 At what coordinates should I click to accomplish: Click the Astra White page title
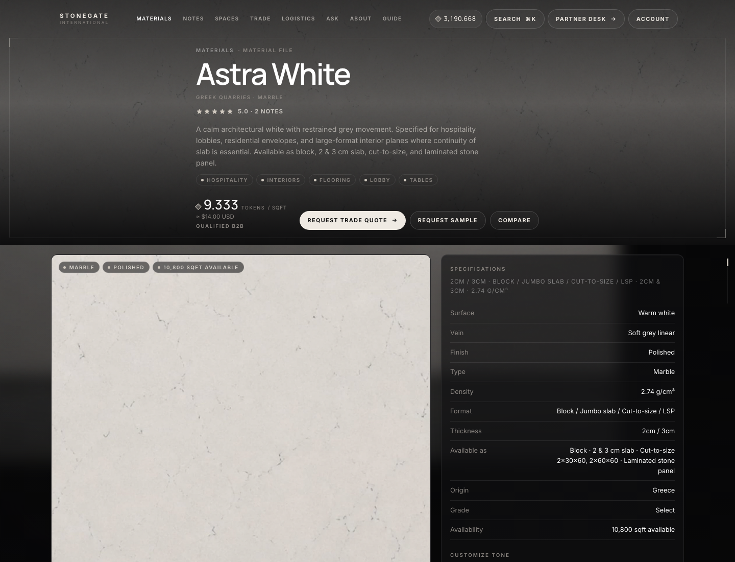[x=273, y=74]
